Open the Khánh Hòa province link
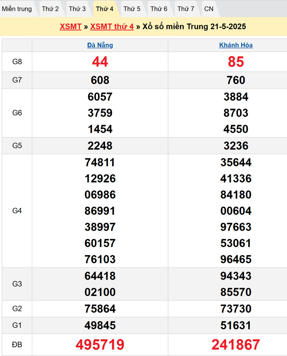Viewport: 287px width, 356px height. coord(236,45)
